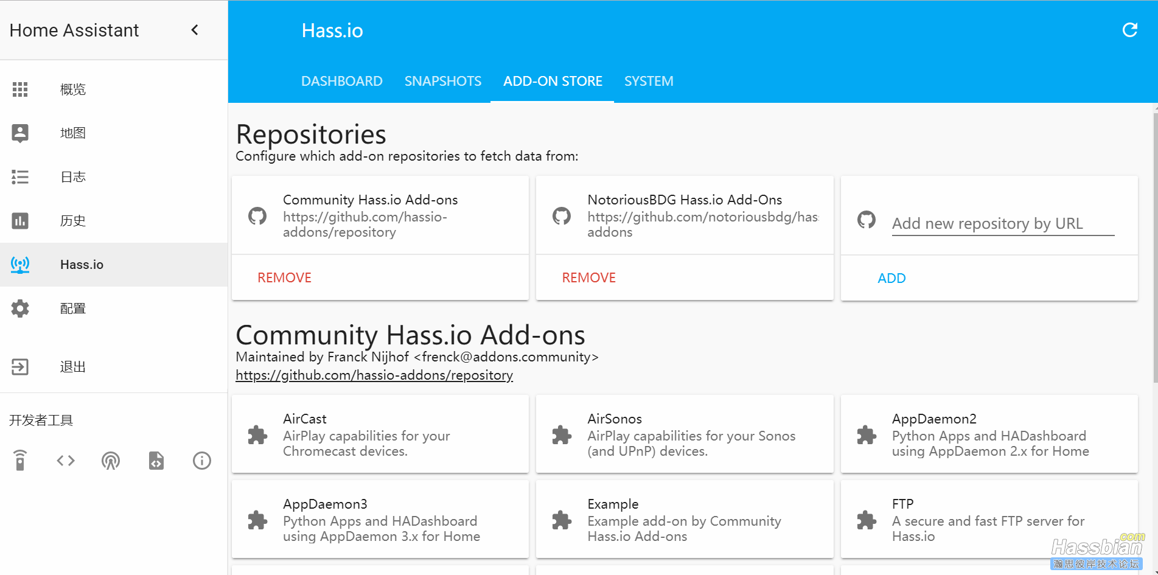Image resolution: width=1158 pixels, height=575 pixels.
Task: Click the page vertical scrollbar thumb
Action: (x=1156, y=248)
